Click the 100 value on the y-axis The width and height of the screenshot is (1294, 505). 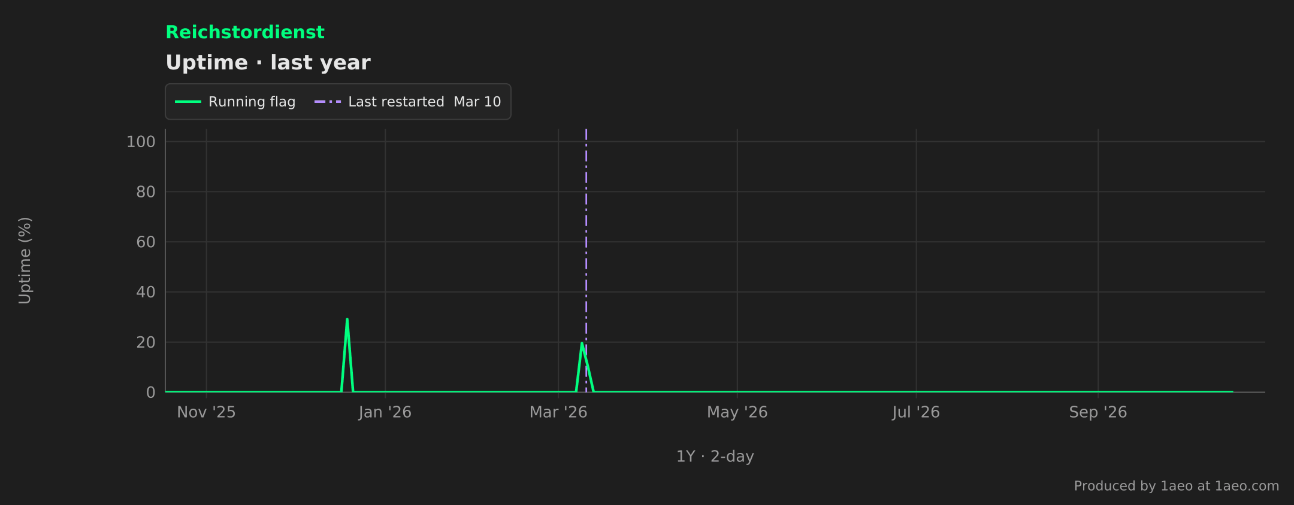(x=141, y=142)
